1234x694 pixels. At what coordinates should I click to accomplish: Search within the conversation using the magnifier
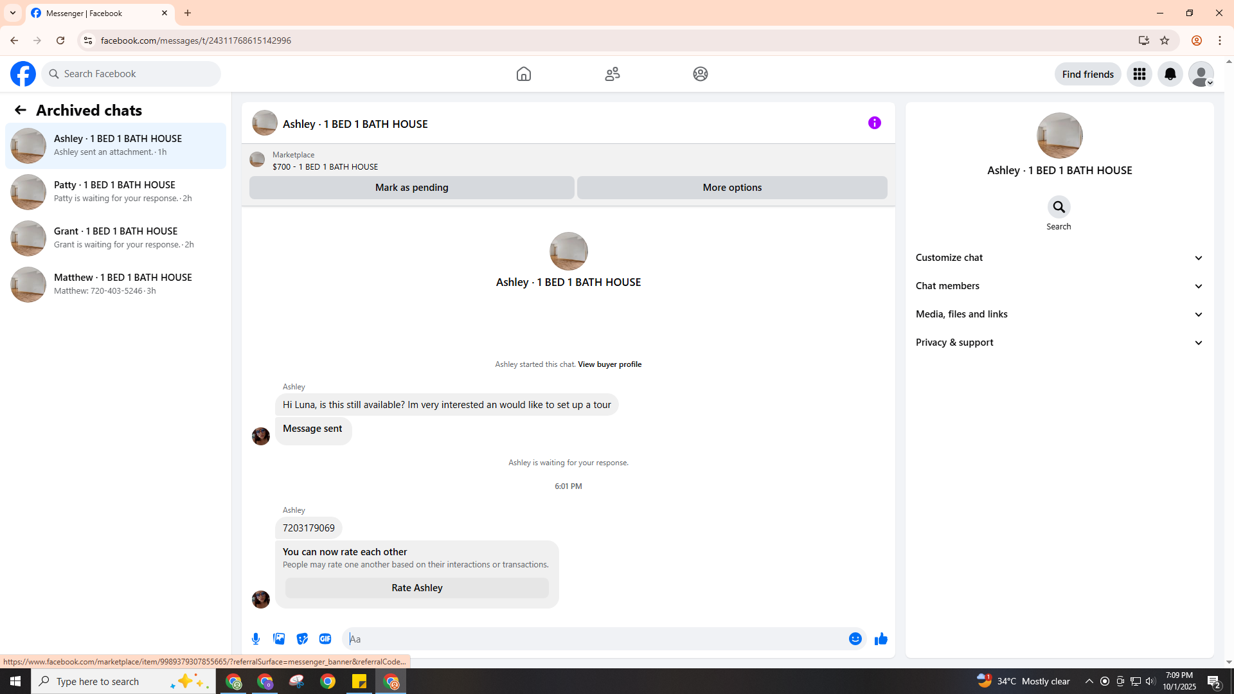click(1059, 207)
